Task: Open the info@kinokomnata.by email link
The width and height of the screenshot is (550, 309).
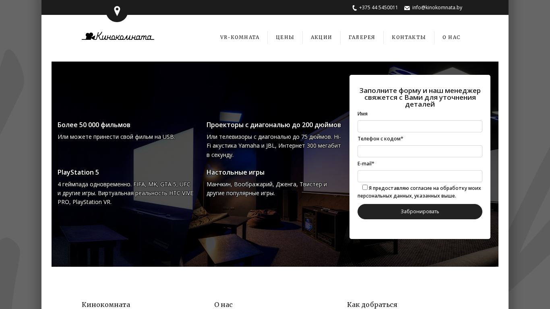Action: point(437,8)
